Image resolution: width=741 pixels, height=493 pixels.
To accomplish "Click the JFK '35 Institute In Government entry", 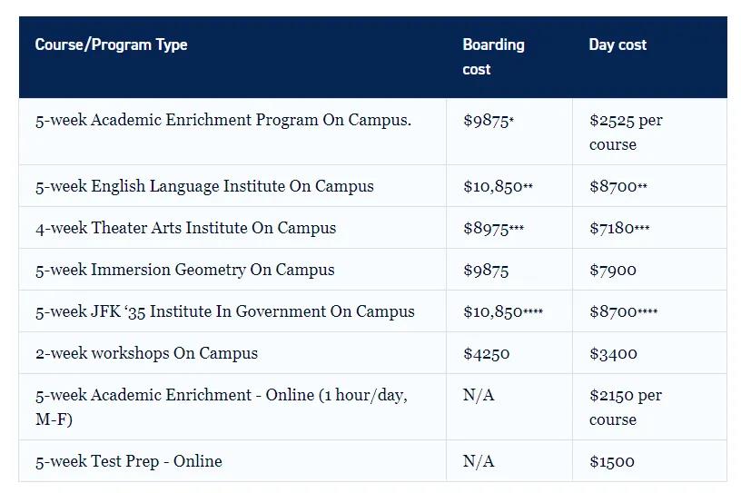I will [x=224, y=311].
